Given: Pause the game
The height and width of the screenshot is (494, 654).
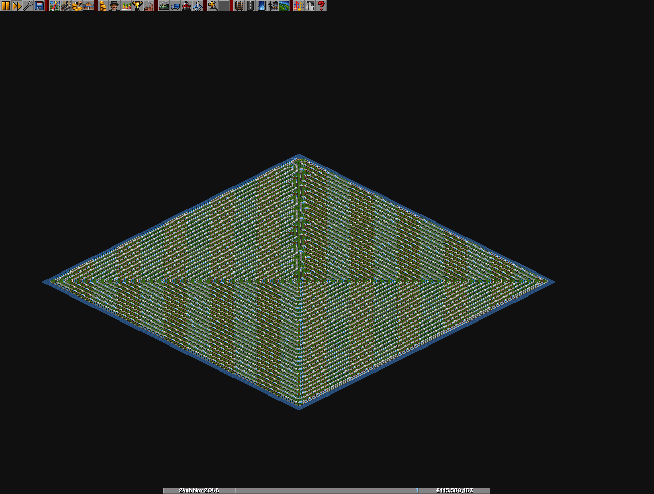Looking at the screenshot, I should pyautogui.click(x=6, y=6).
